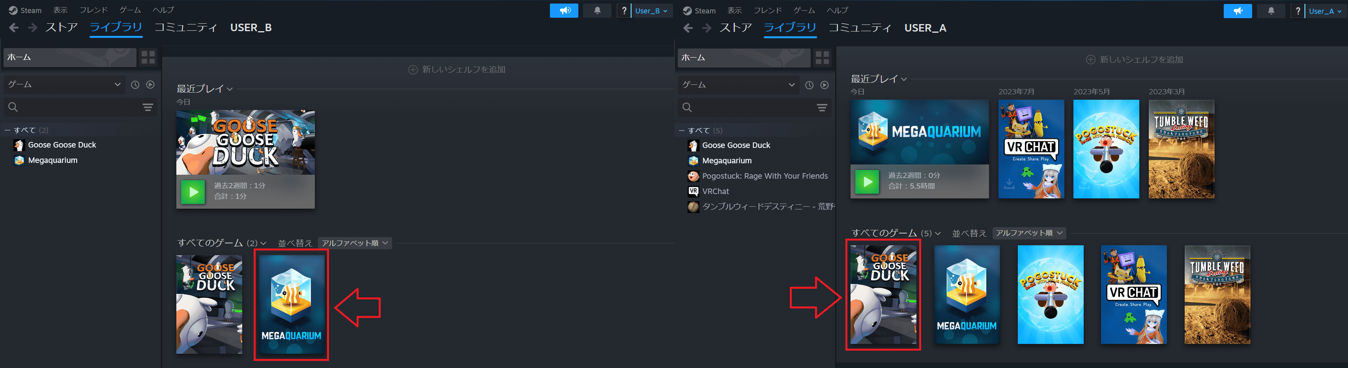1348x368 pixels.
Task: Collapse the すべて (2) list in User_B sidebar
Action: pos(7,130)
